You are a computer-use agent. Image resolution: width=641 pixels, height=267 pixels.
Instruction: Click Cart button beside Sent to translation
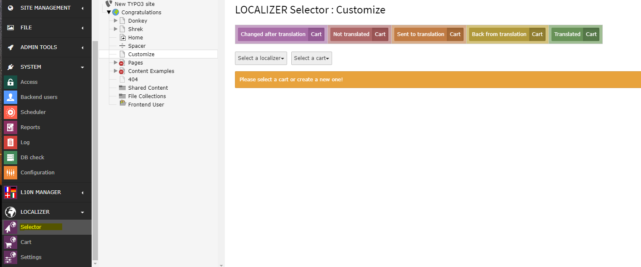pos(455,34)
